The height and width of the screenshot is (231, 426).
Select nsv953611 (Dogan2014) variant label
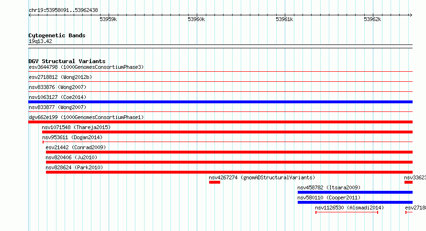[x=72, y=137]
